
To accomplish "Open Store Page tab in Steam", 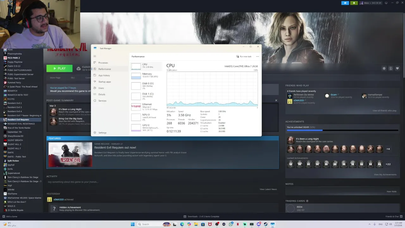I will (55, 78).
